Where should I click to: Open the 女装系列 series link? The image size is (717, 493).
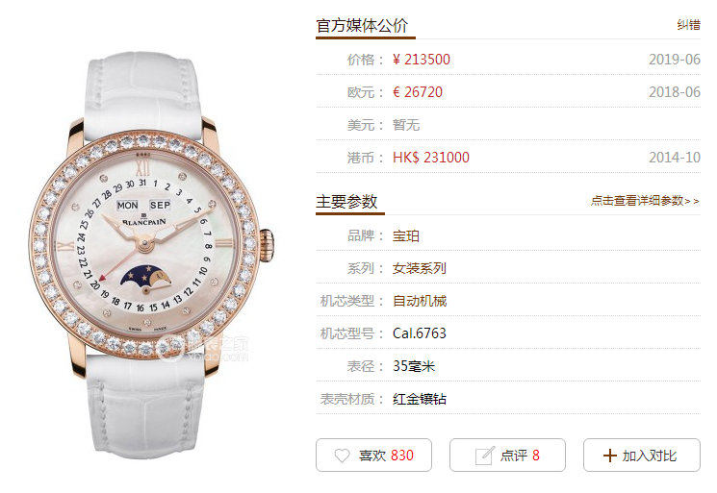pyautogui.click(x=420, y=268)
